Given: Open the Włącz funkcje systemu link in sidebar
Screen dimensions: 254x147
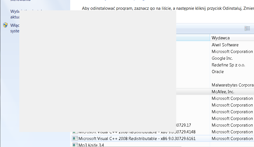Looking at the screenshot, I should tap(15, 28).
